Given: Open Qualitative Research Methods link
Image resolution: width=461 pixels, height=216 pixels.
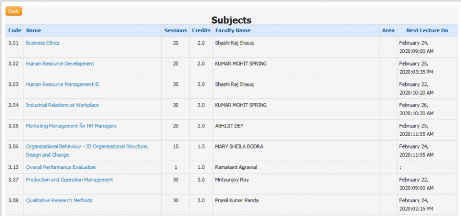Looking at the screenshot, I should coord(59,201).
